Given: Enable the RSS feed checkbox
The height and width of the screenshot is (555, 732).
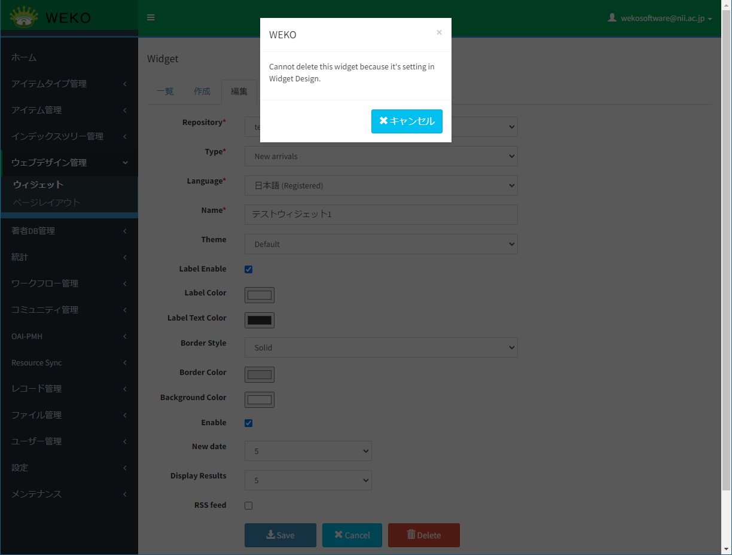Looking at the screenshot, I should [249, 505].
